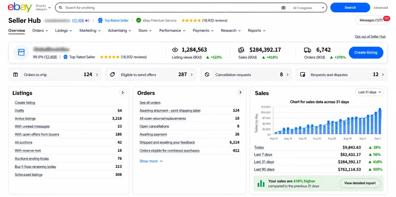Click the eBay Premium Service shield icon

(139, 20)
